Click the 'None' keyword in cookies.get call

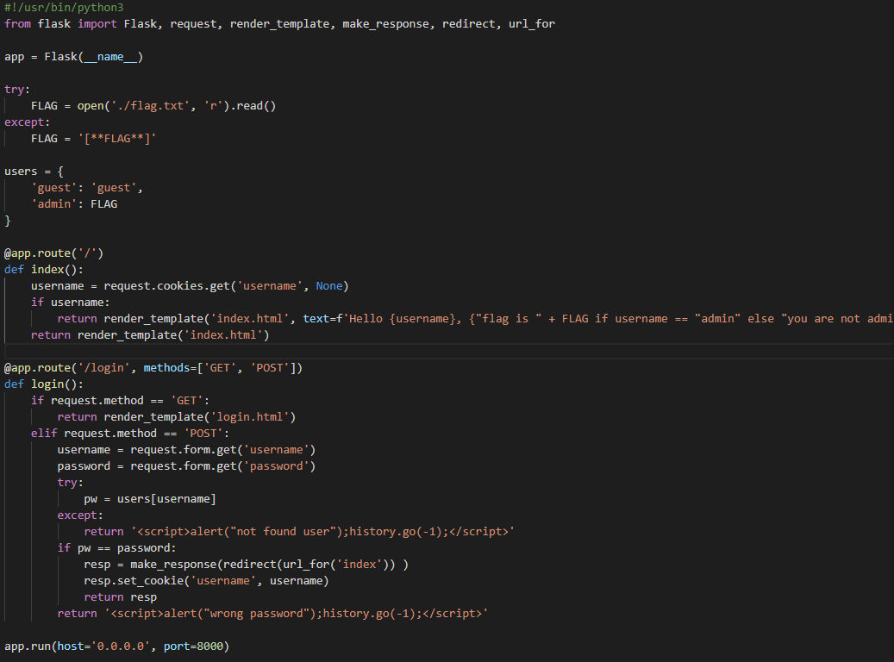[329, 286]
